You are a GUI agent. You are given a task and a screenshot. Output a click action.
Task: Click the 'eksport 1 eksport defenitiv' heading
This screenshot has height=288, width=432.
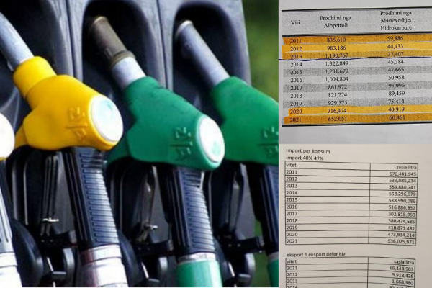click(316, 254)
